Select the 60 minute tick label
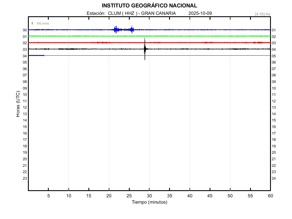Image resolution: width=292 pixels, height=219 pixels. [x=270, y=196]
